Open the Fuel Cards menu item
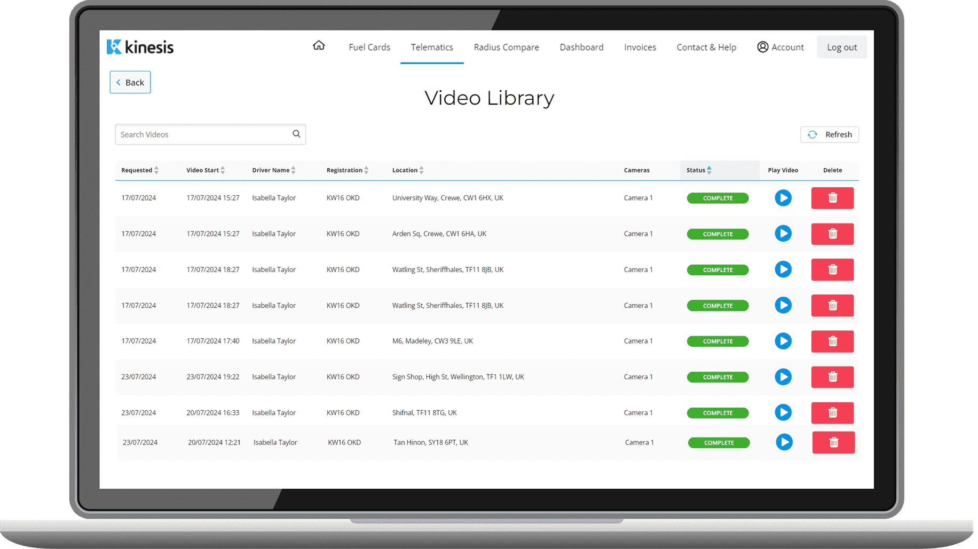978x549 pixels. pos(369,47)
